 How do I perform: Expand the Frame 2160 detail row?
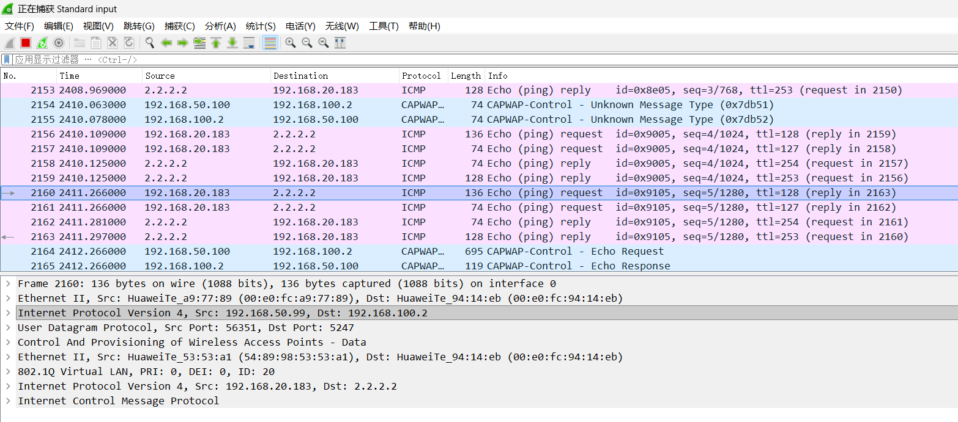(x=8, y=283)
